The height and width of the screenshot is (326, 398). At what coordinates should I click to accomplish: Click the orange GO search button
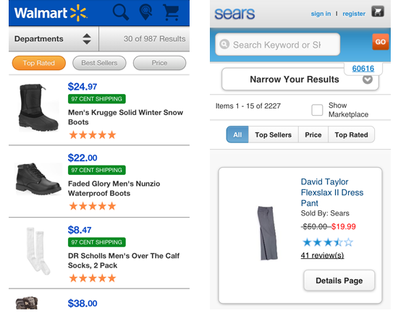coord(381,42)
